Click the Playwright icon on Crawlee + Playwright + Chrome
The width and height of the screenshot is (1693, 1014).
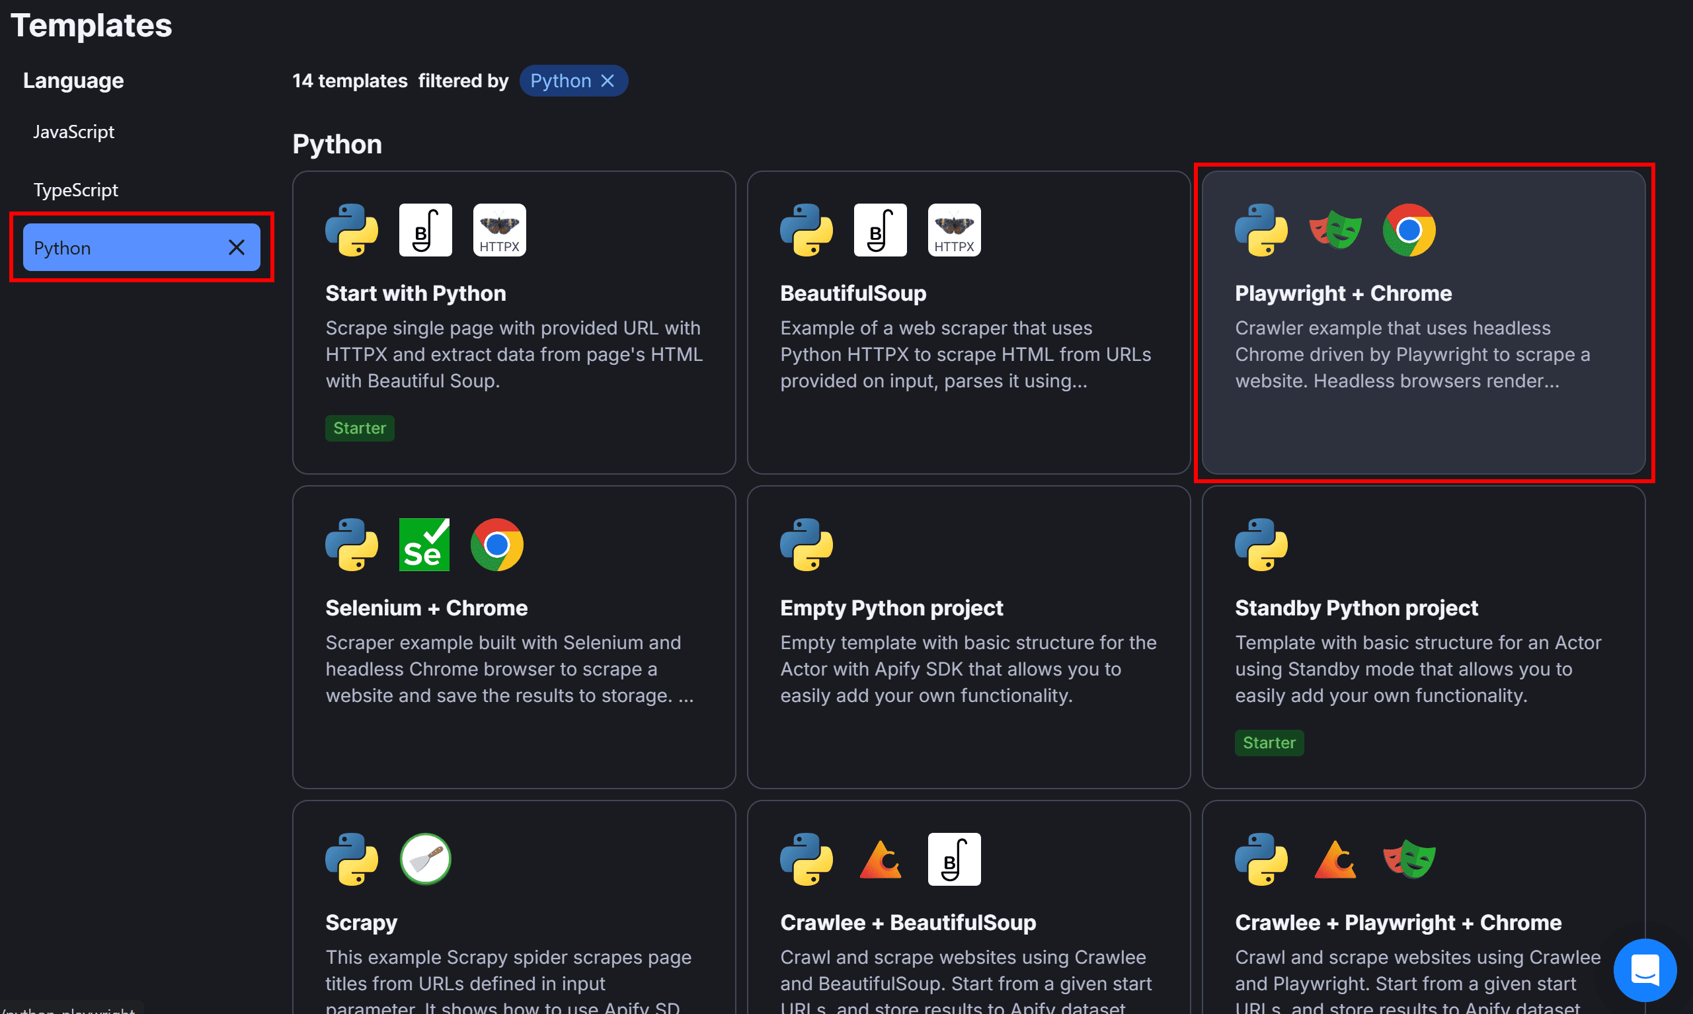tap(1409, 859)
